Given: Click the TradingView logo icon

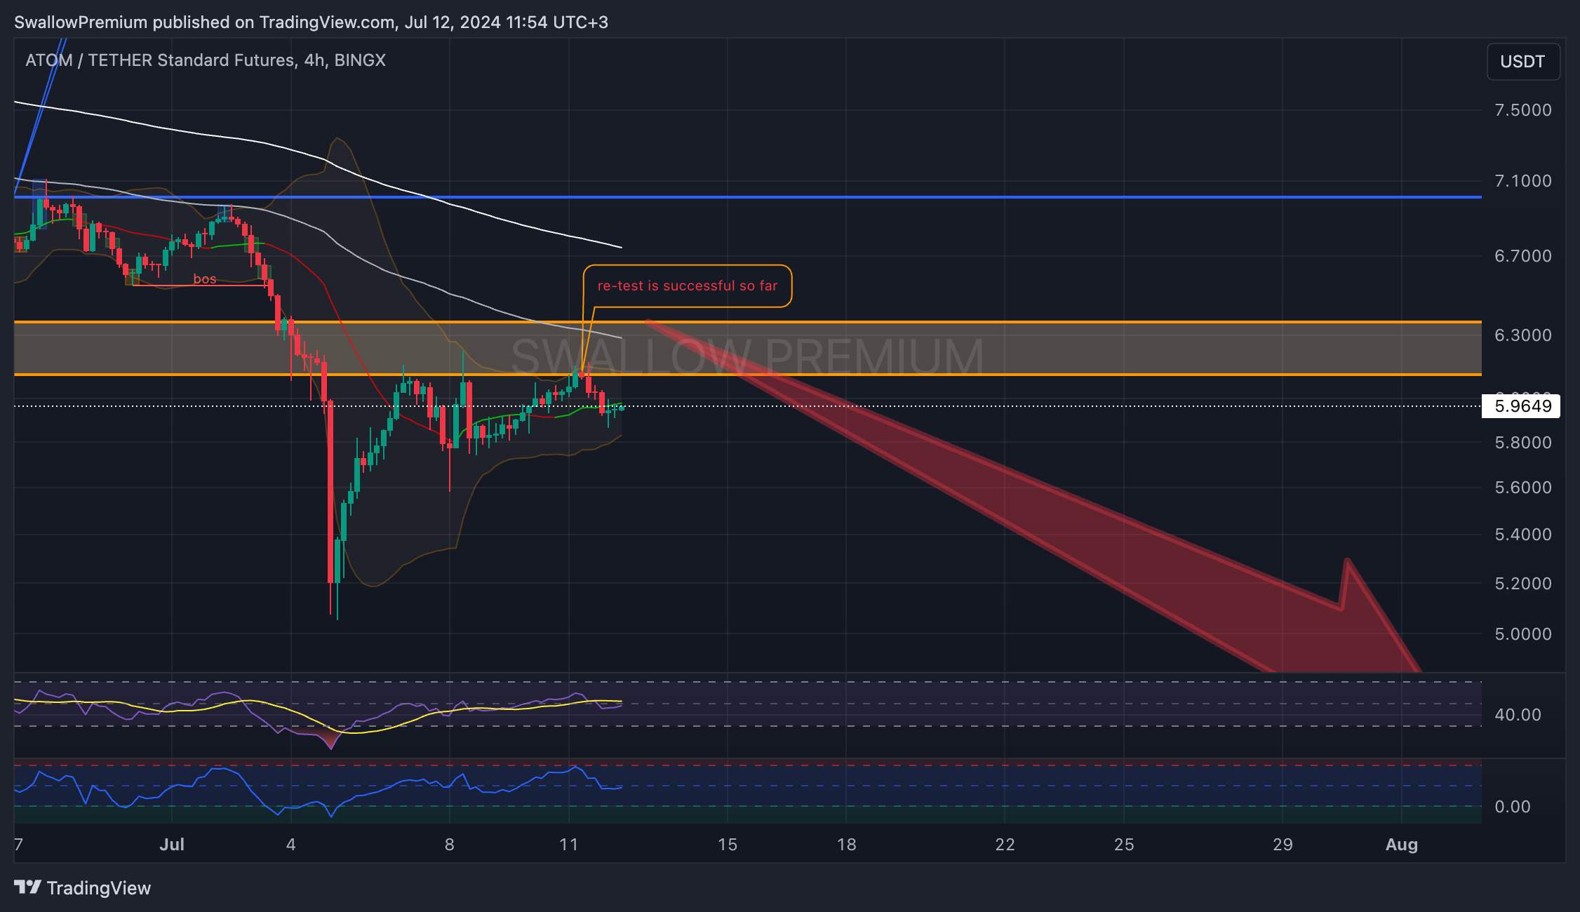Looking at the screenshot, I should point(27,887).
